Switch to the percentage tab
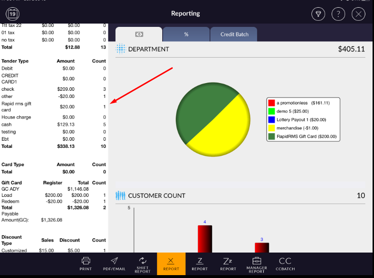The height and width of the screenshot is (278, 374). 186,35
